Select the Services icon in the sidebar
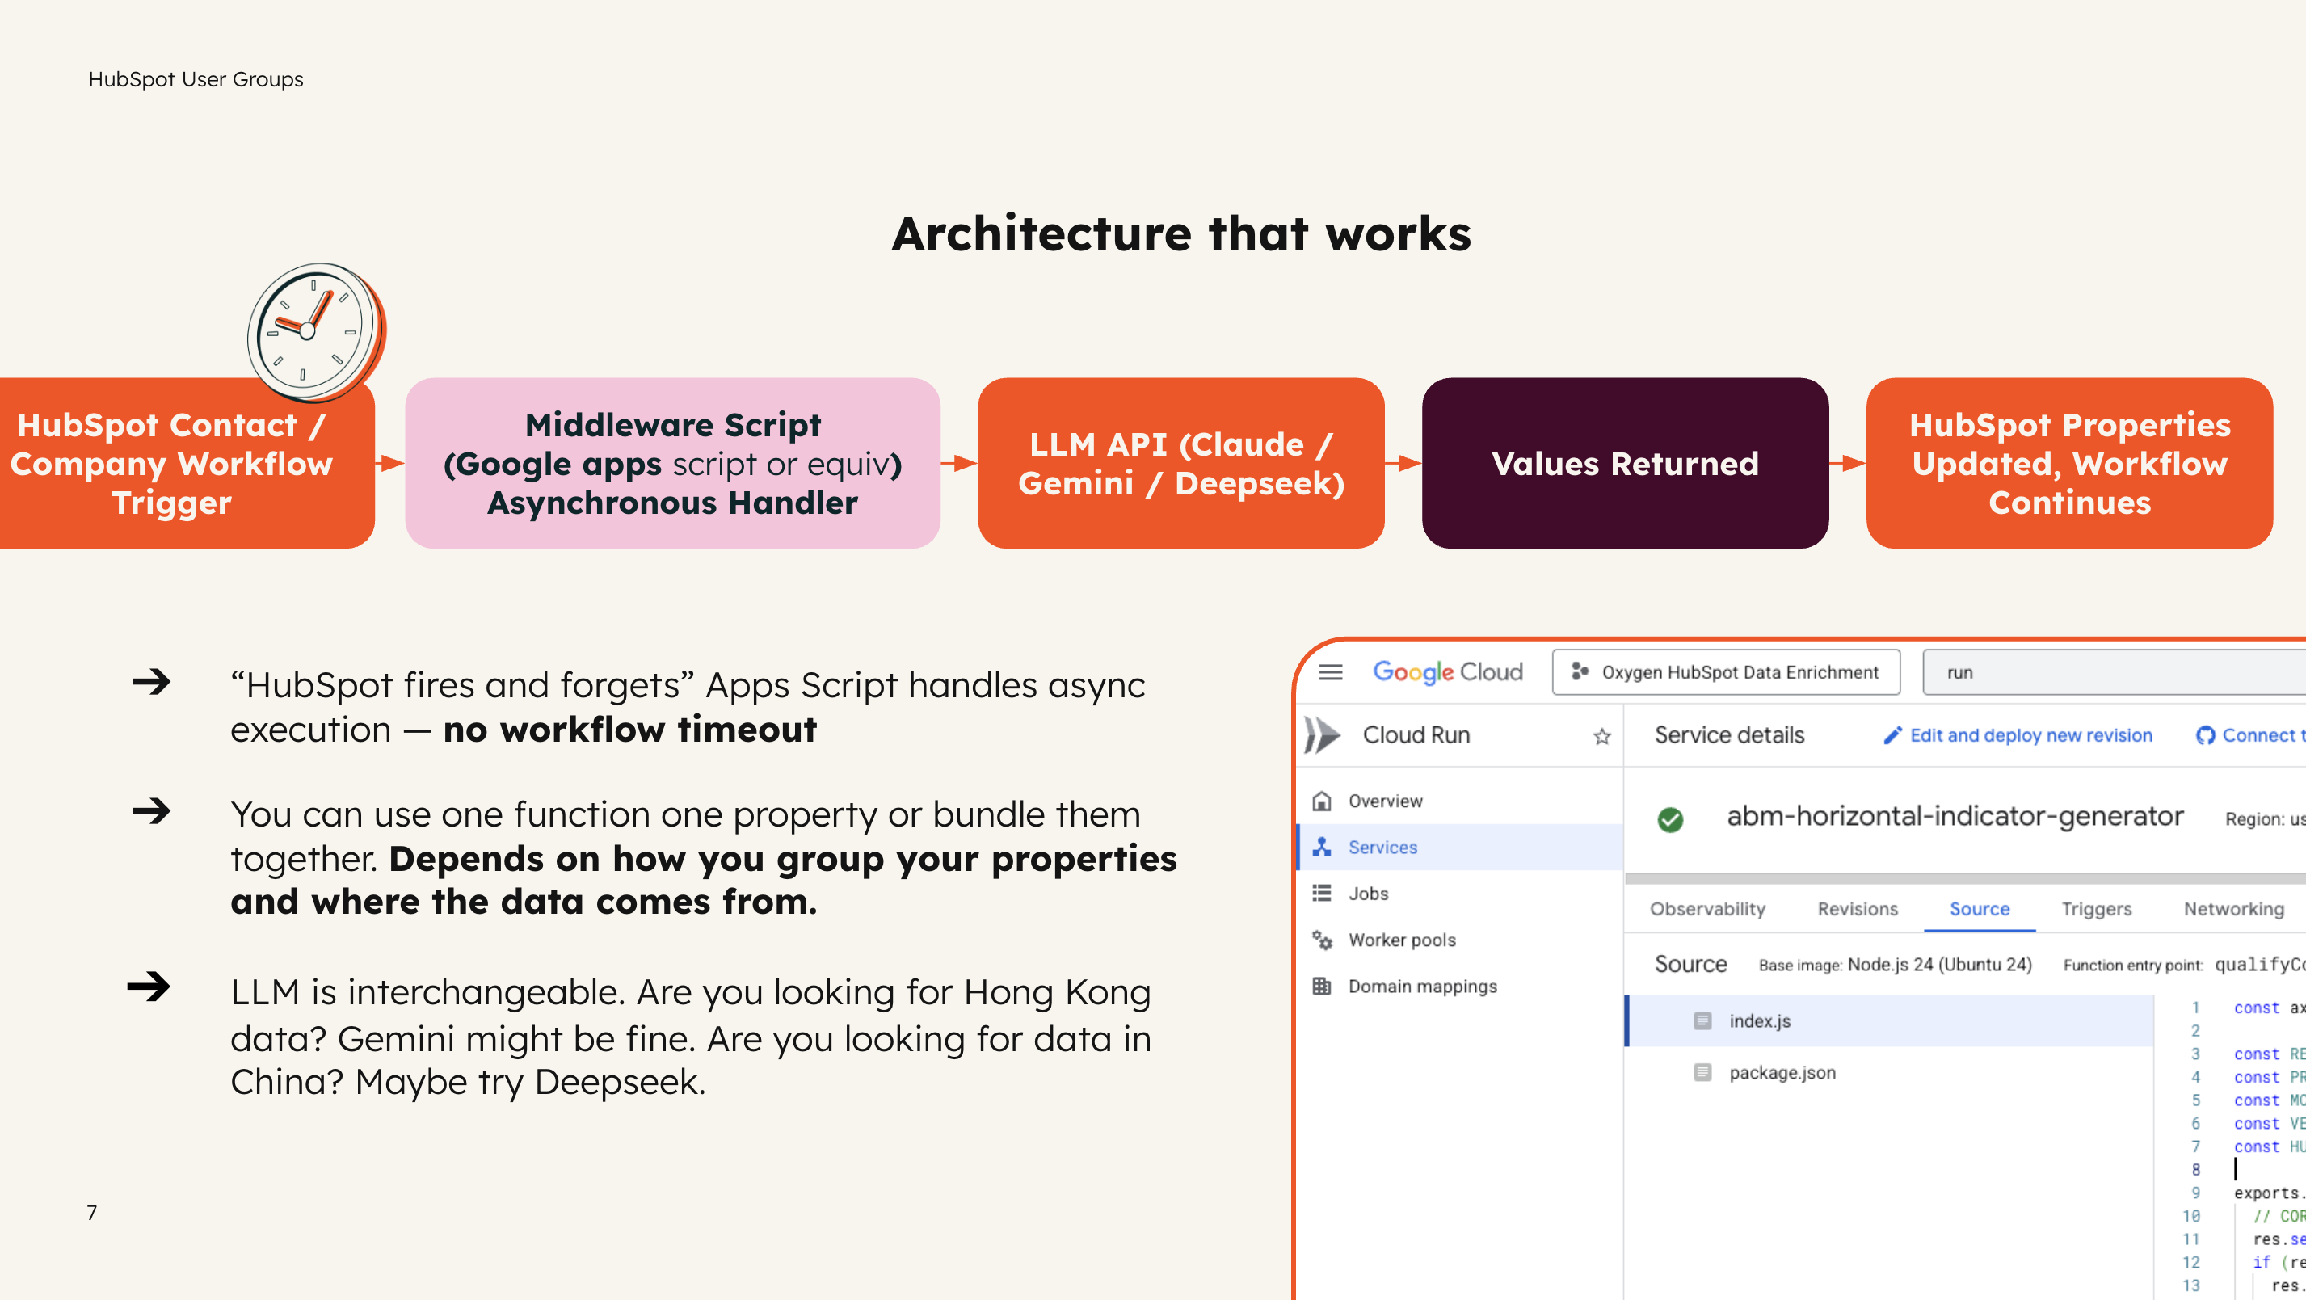The image size is (2306, 1300). [1321, 846]
